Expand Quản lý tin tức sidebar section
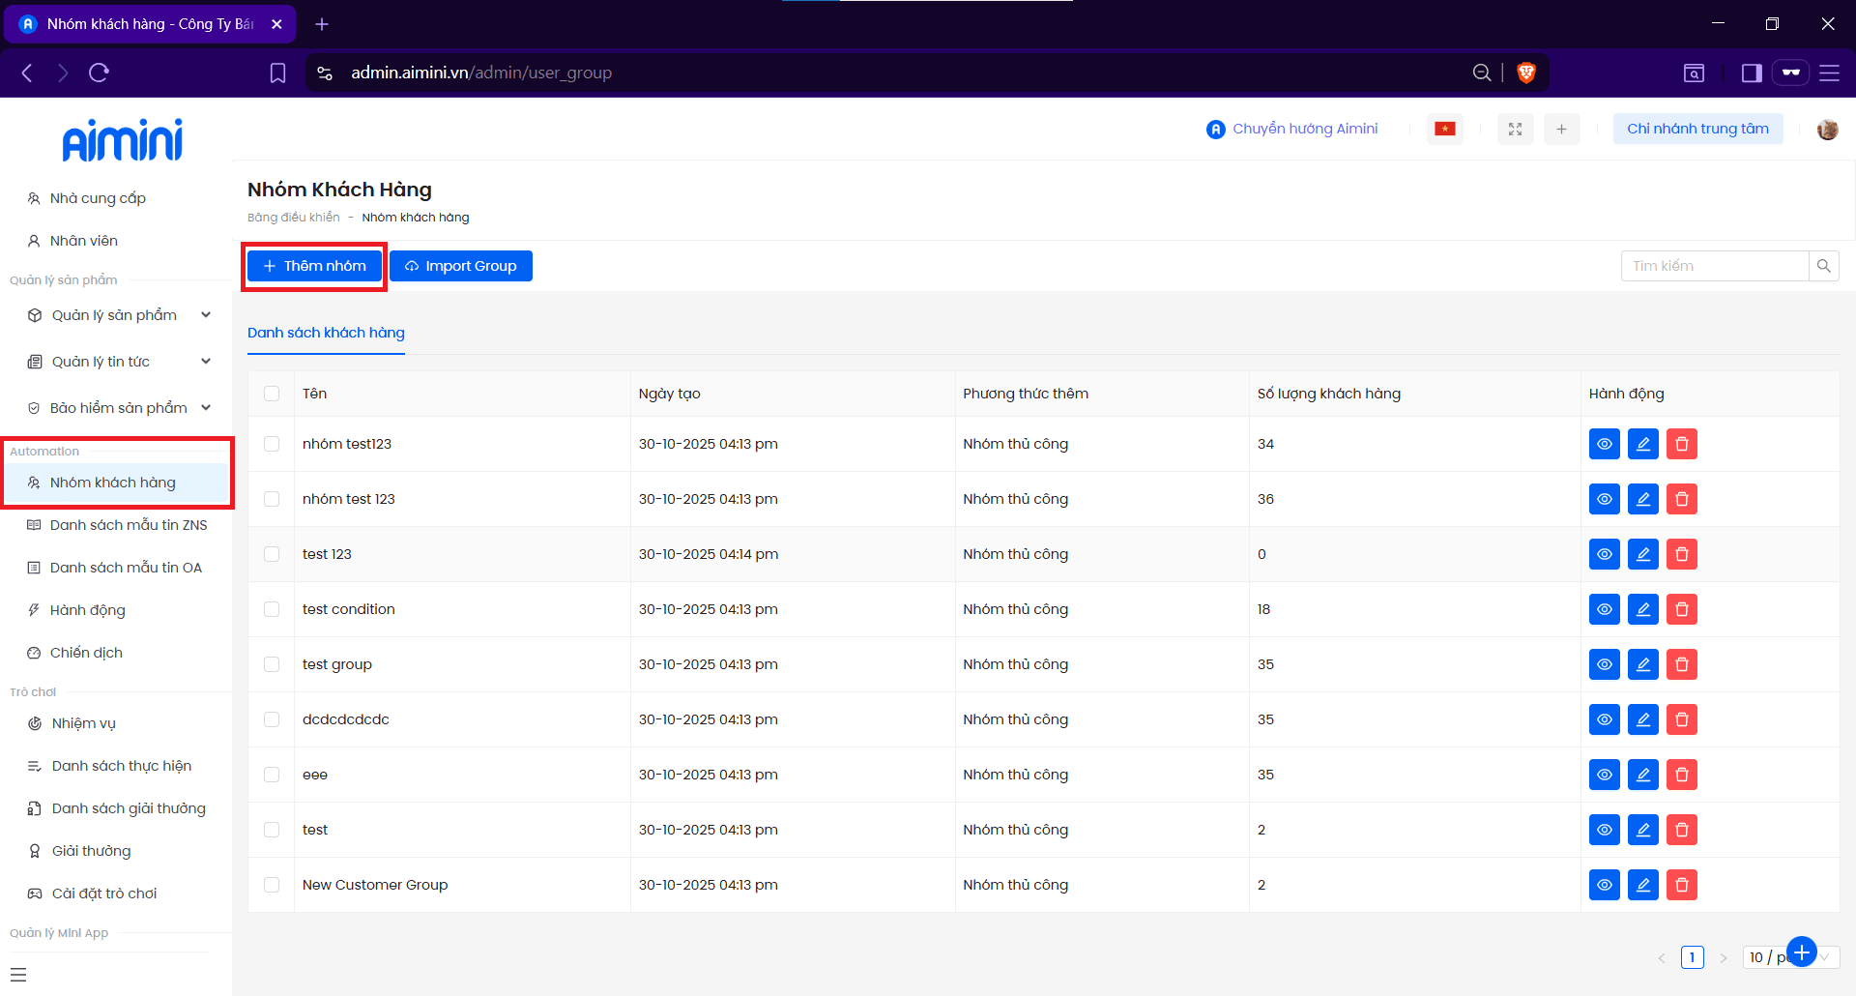 (x=116, y=362)
